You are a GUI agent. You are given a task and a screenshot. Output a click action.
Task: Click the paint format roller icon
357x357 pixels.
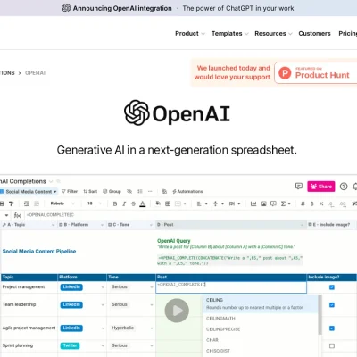click(12, 203)
